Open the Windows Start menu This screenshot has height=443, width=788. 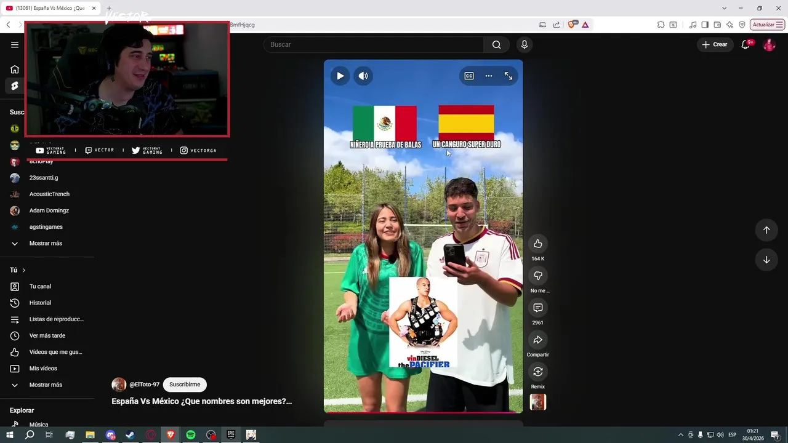coord(10,435)
